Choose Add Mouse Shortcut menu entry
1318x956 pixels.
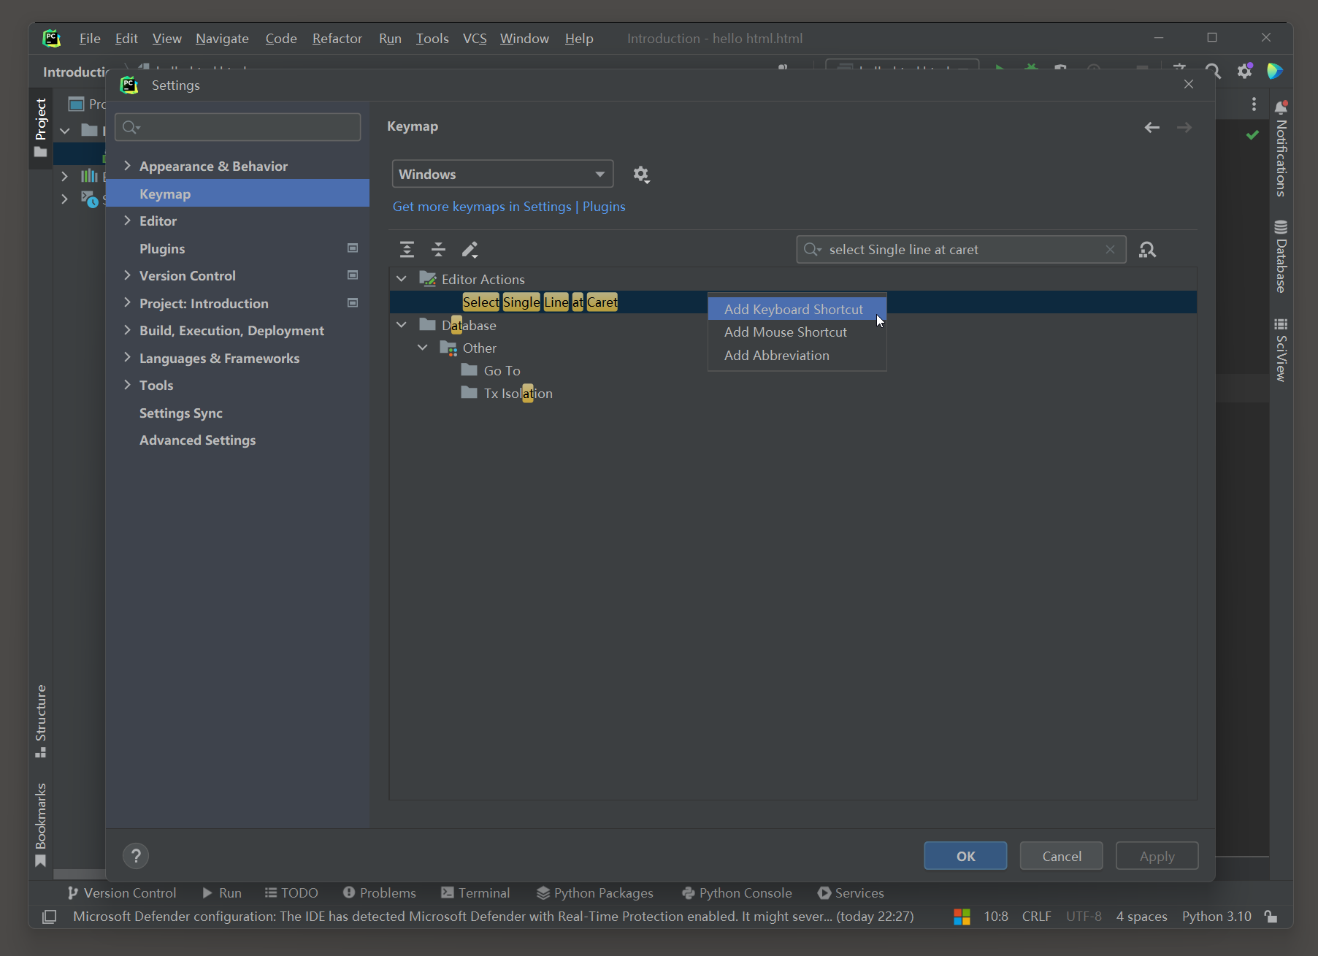[797, 332]
